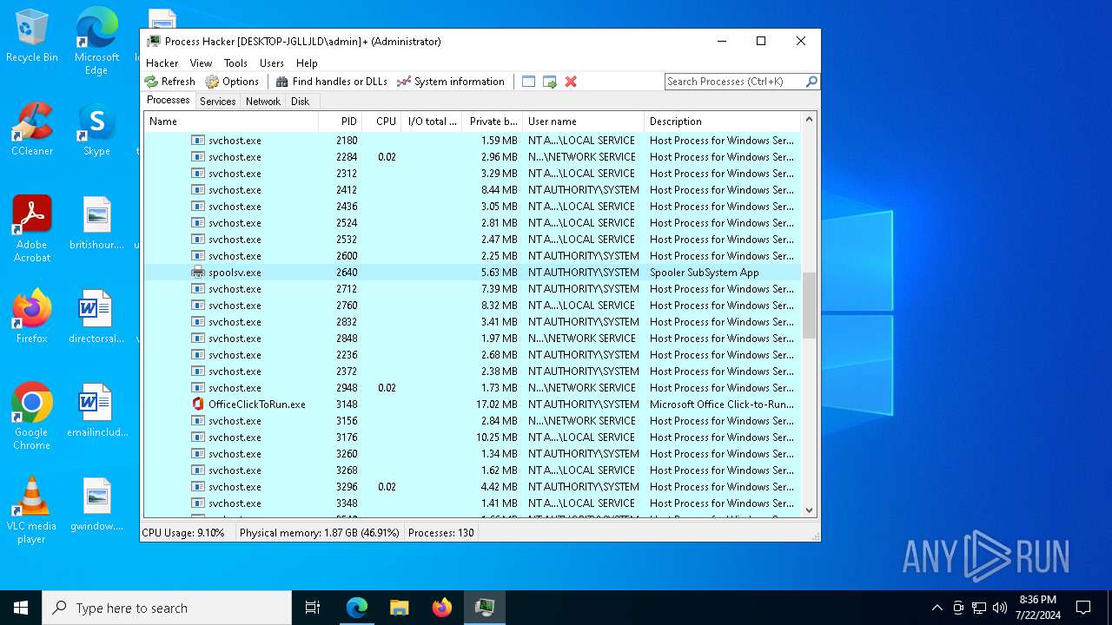
Task: Click the Find window toolbar icon
Action: click(528, 82)
